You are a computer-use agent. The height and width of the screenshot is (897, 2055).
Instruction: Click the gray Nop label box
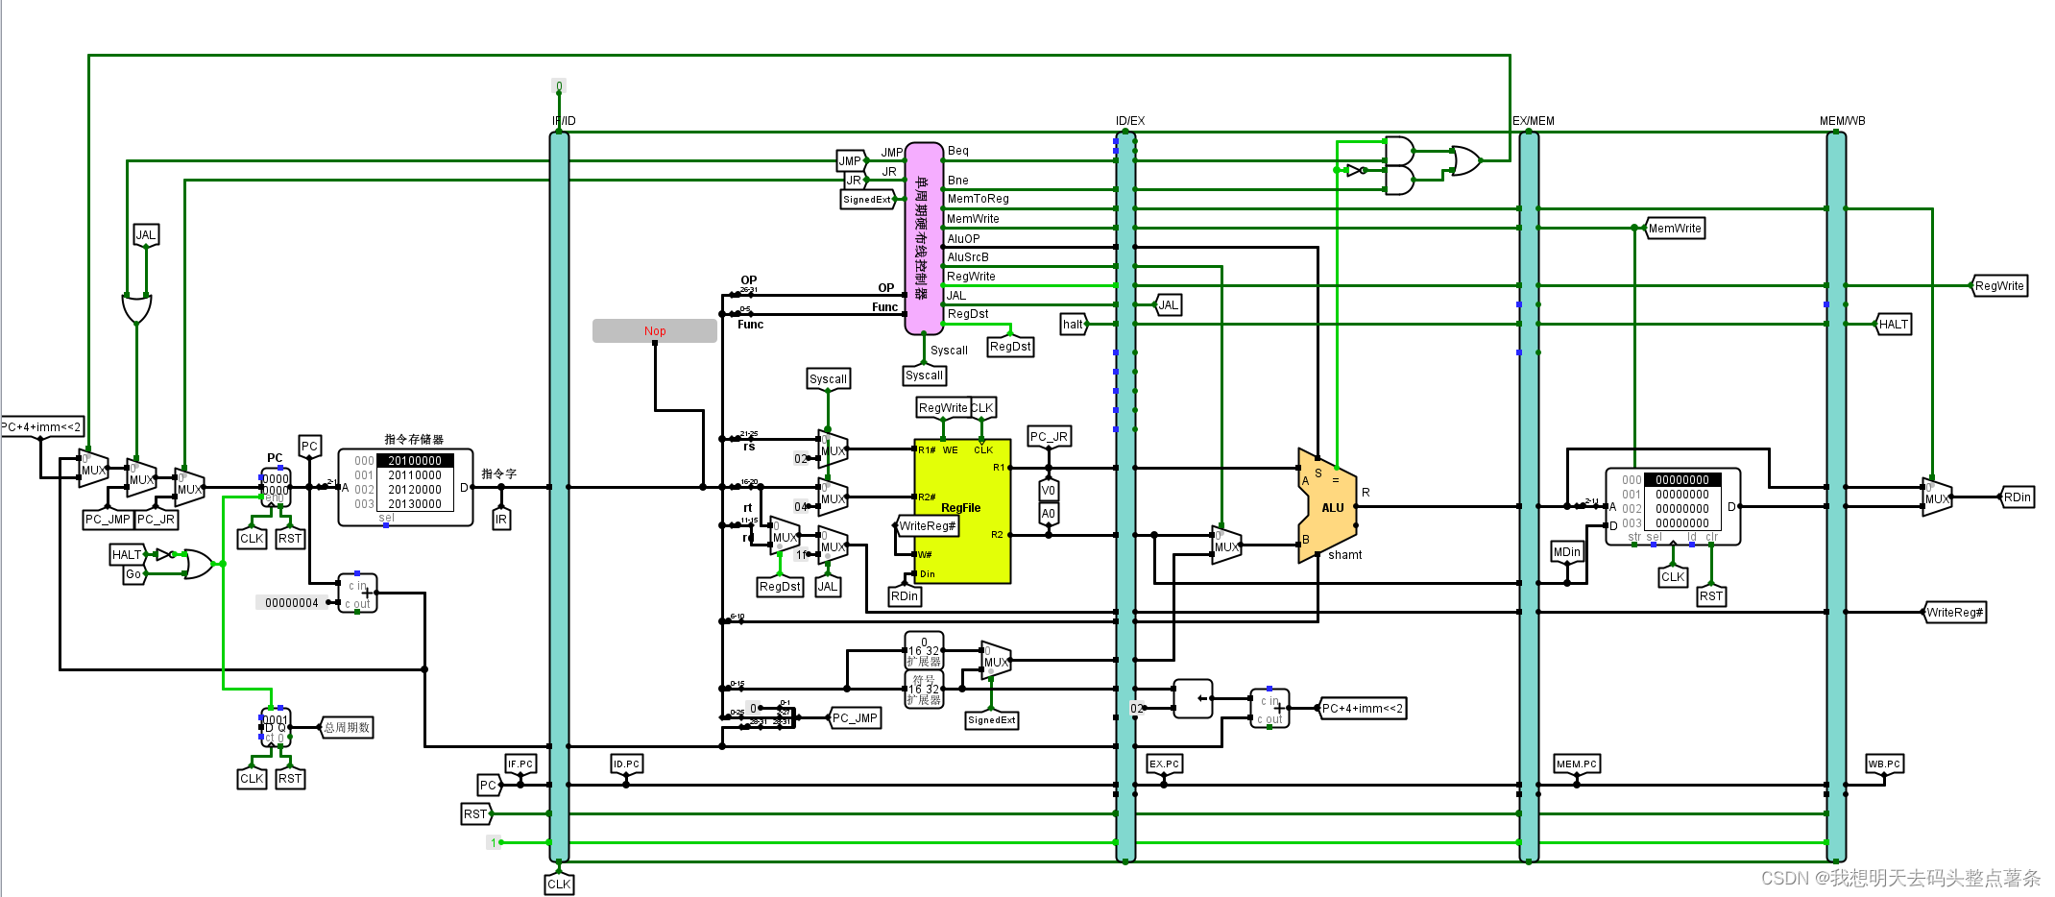click(655, 330)
